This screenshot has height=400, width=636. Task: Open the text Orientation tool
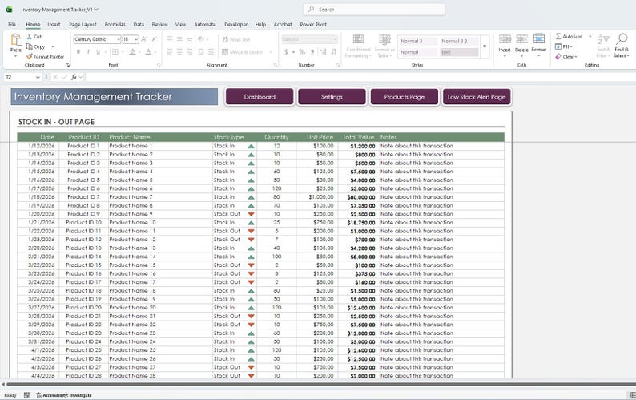(201, 39)
